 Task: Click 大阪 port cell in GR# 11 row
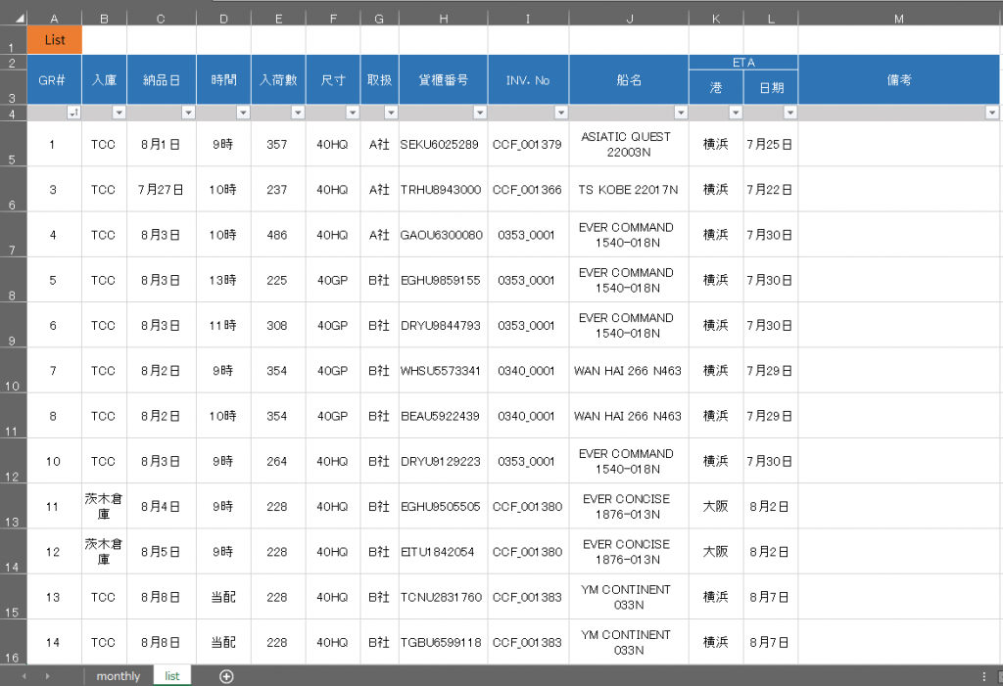[716, 506]
